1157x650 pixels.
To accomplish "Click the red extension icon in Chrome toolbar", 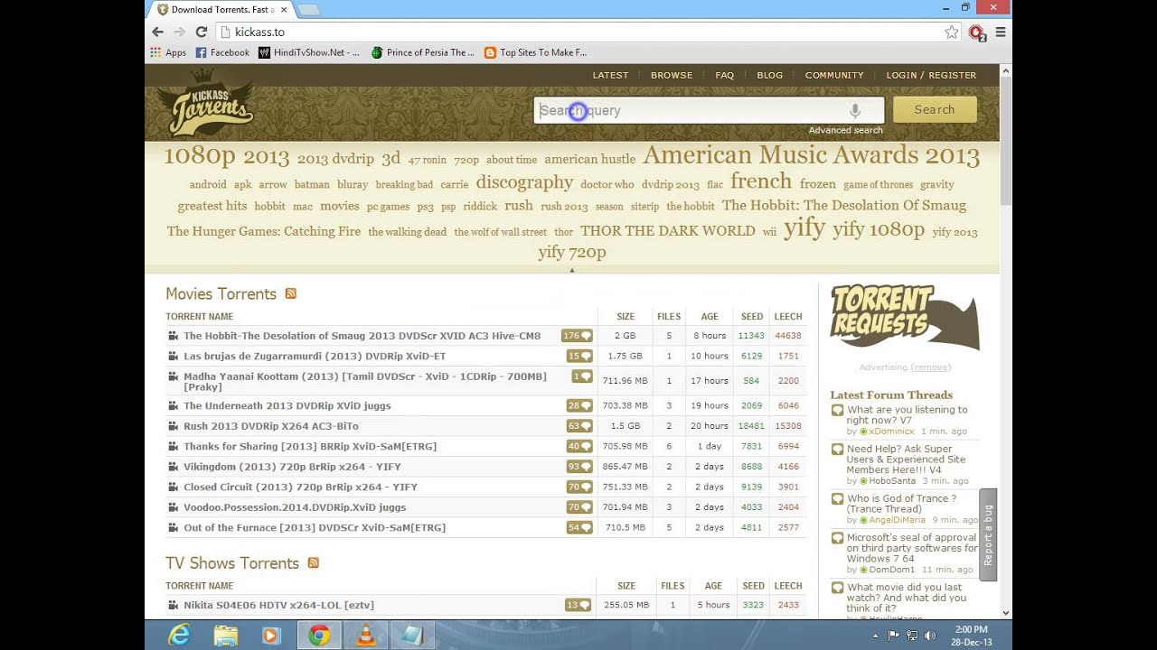I will coord(977,32).
